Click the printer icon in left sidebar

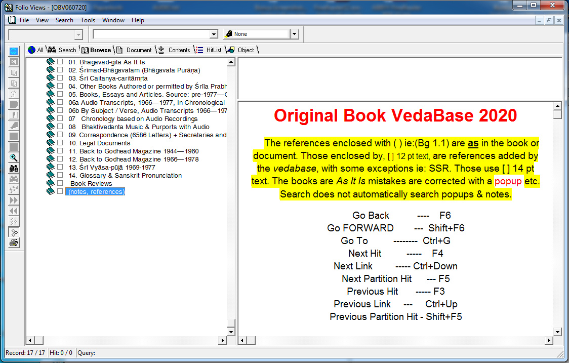coord(14,243)
